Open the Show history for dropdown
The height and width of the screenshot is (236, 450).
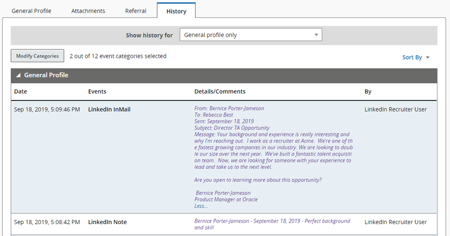(251, 35)
